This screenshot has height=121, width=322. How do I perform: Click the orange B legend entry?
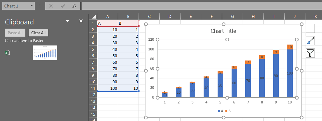click(x=228, y=111)
